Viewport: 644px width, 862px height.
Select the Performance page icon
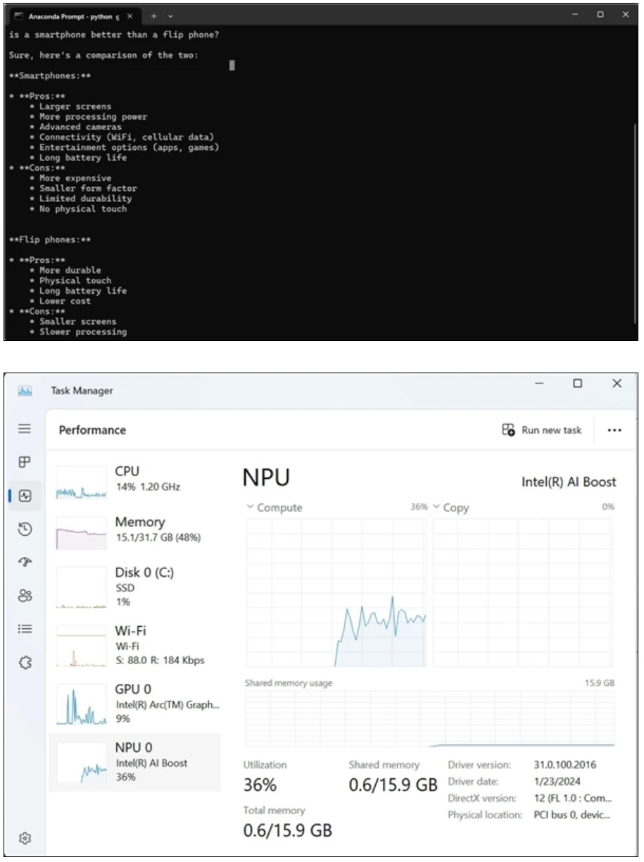pyautogui.click(x=25, y=496)
